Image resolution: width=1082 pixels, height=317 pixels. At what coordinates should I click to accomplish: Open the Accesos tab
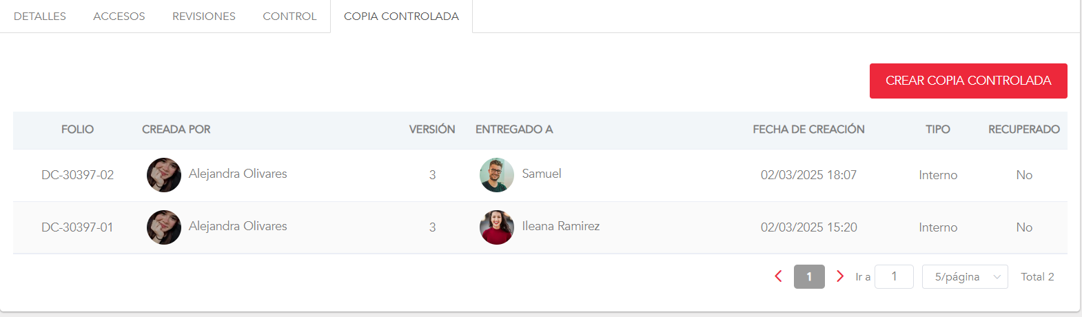click(119, 16)
